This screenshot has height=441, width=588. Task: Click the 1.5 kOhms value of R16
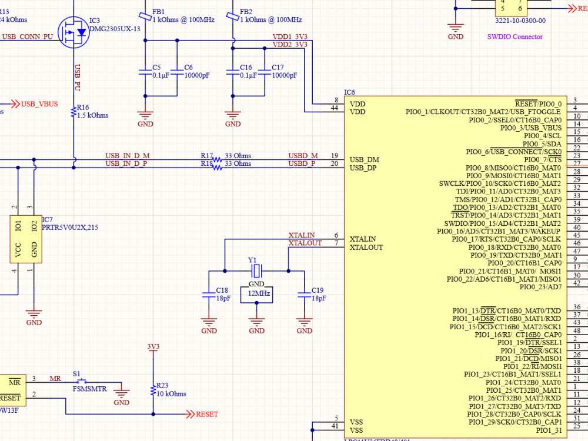(x=93, y=115)
